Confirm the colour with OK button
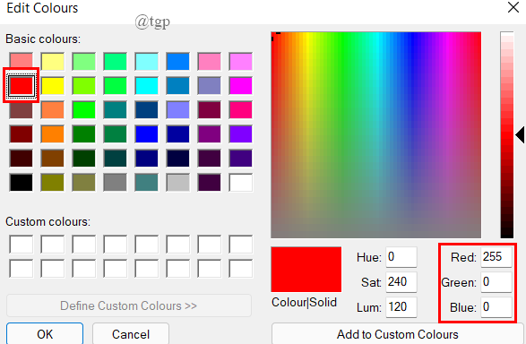This screenshot has height=344, width=526. click(x=45, y=334)
